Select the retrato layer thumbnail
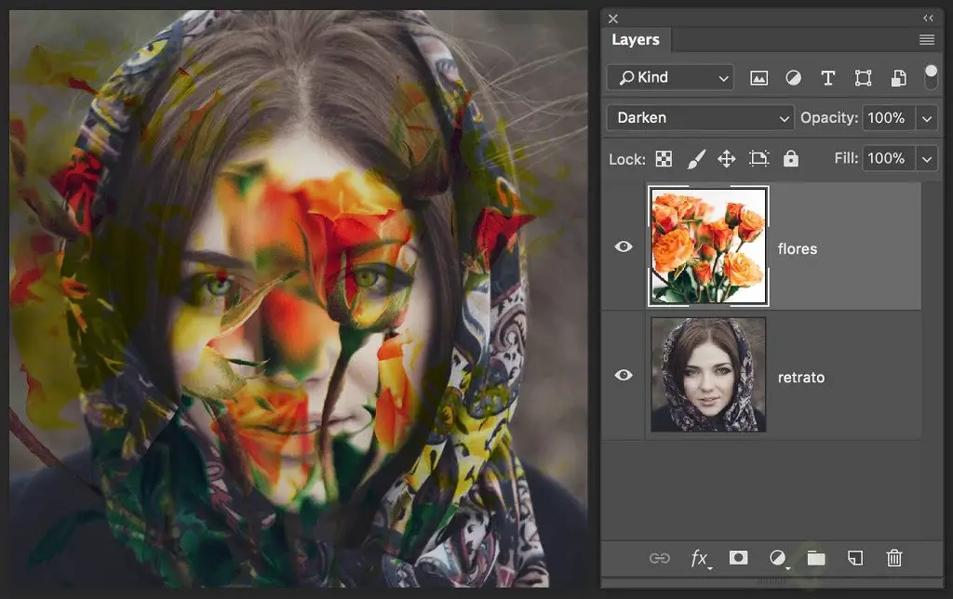 click(708, 375)
